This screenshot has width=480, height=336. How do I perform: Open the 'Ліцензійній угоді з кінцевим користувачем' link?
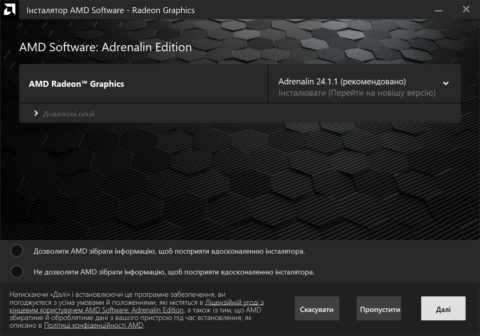click(x=136, y=306)
